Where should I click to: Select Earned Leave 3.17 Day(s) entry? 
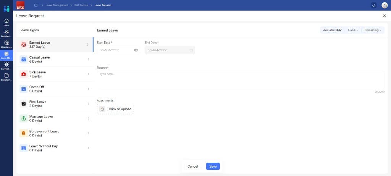click(55, 45)
